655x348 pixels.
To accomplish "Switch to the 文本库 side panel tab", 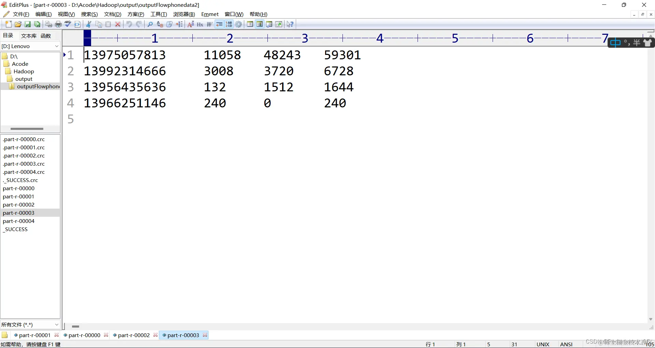I will [29, 36].
